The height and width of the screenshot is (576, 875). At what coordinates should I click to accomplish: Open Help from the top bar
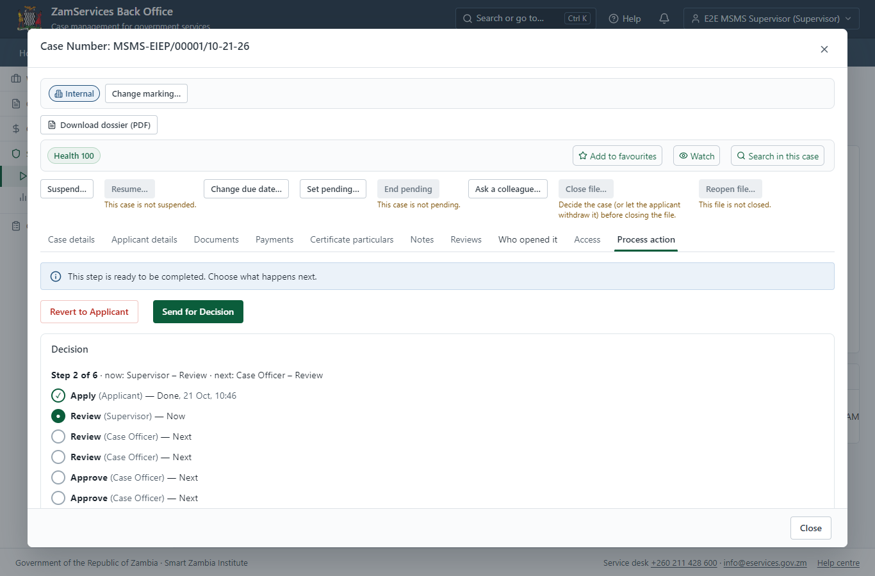pyautogui.click(x=625, y=19)
